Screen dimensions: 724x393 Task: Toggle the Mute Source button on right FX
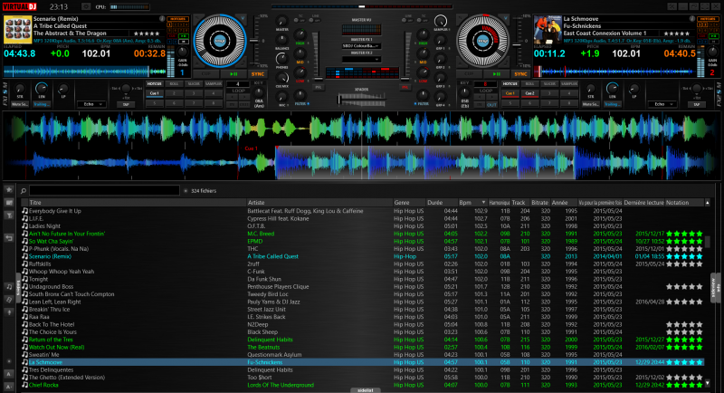point(591,104)
